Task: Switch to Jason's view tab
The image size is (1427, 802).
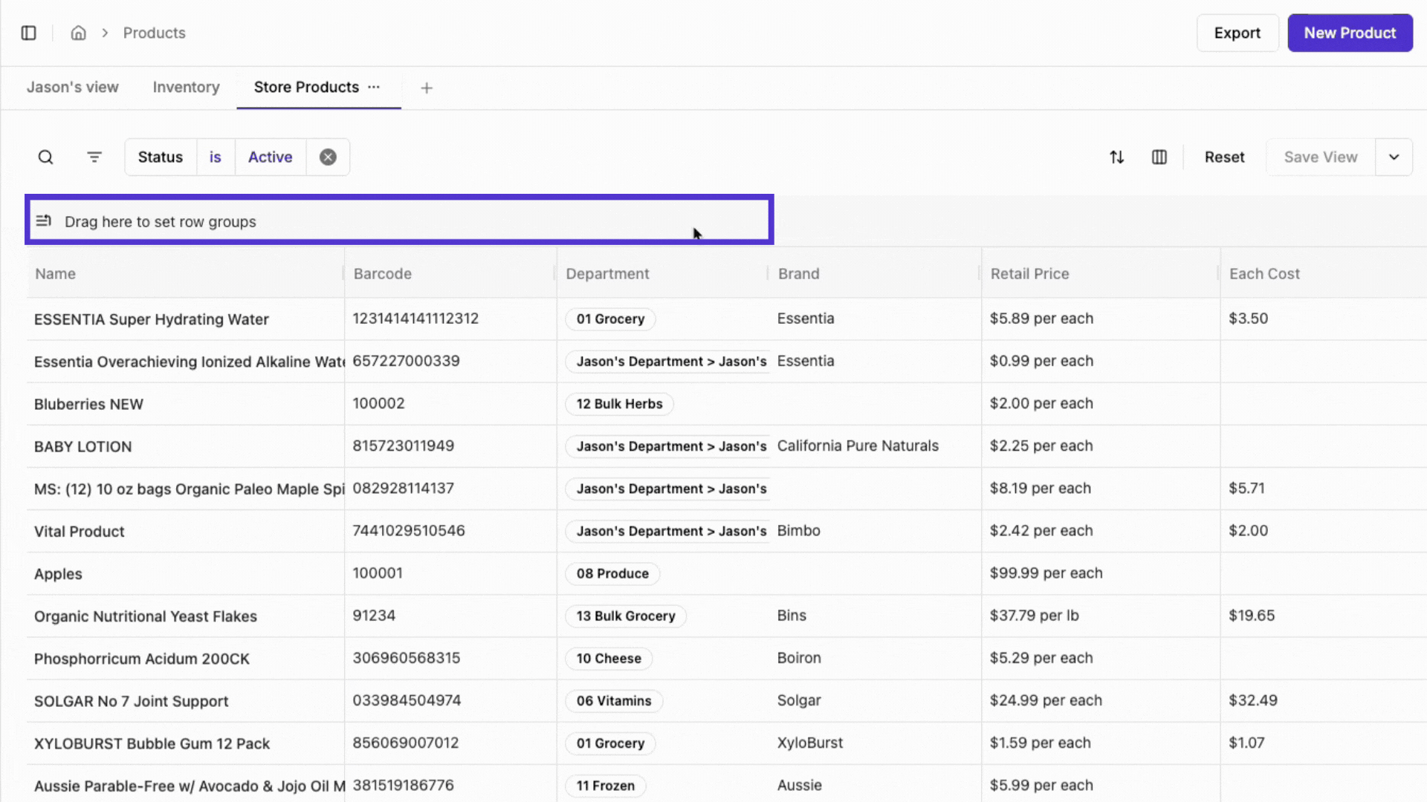Action: coord(72,87)
